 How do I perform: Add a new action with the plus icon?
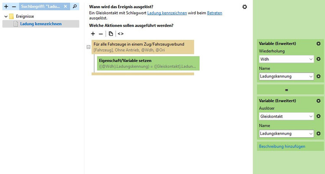click(93, 34)
